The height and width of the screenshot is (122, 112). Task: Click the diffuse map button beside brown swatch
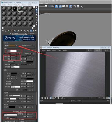[16, 46]
